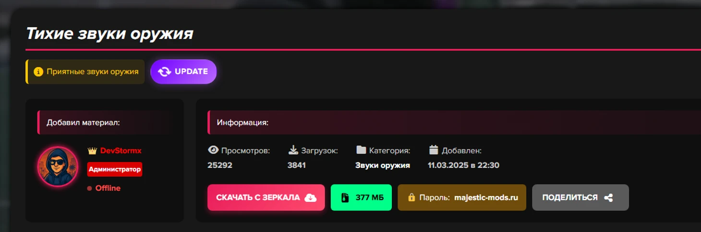Click the share icon in Поделиться button
Viewport: 701px width, 232px height.
click(608, 197)
